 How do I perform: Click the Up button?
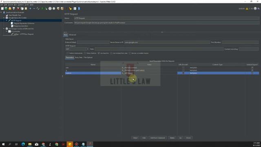point(180,138)
